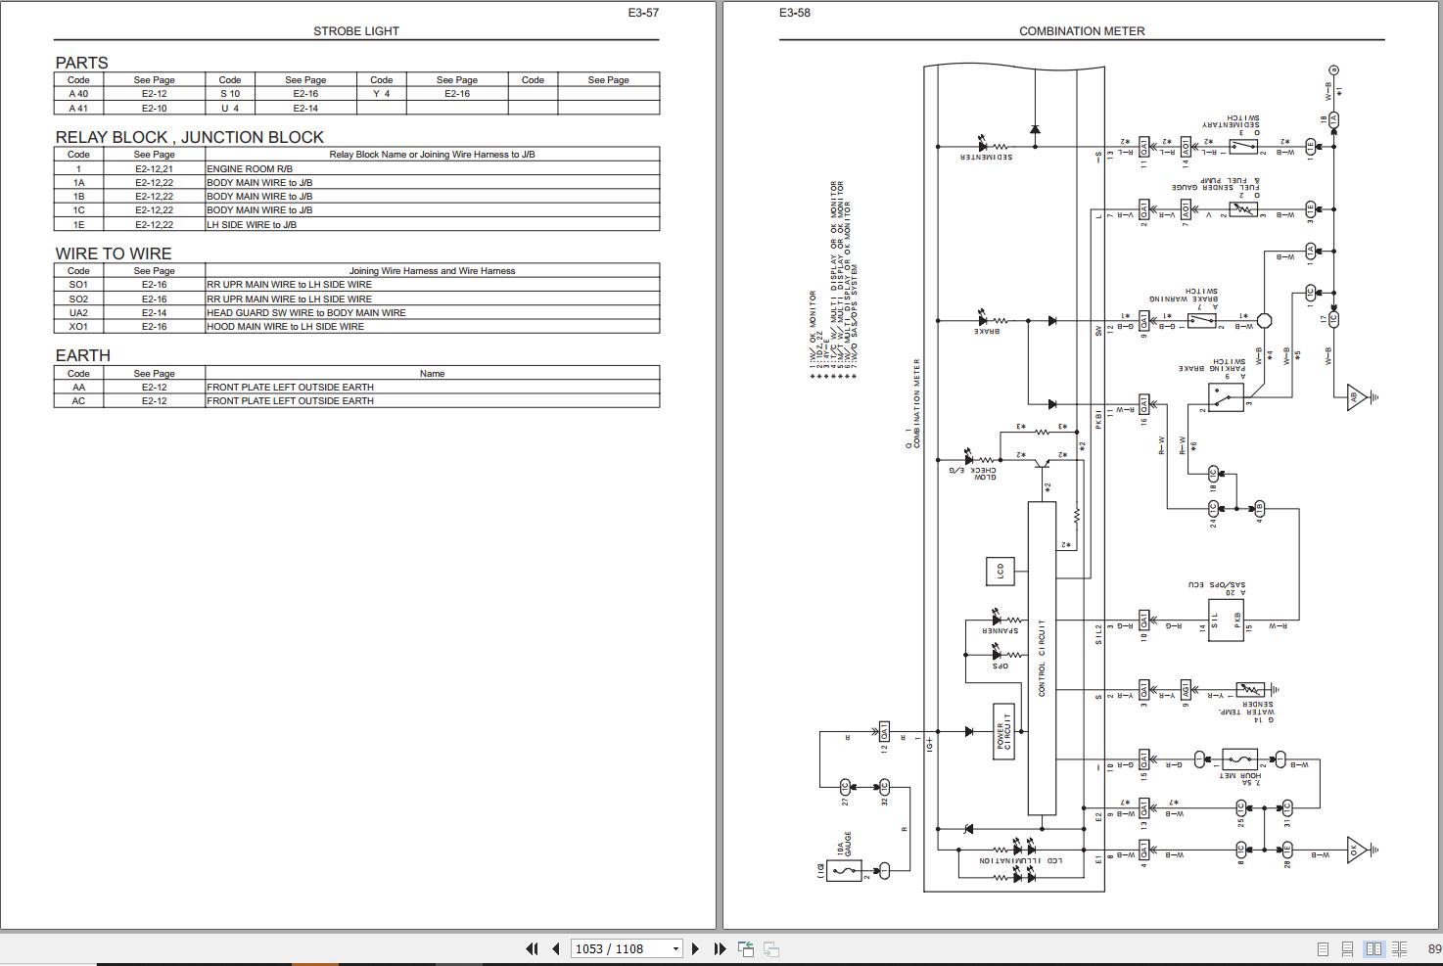The width and height of the screenshot is (1443, 966).
Task: Click the COMBINATION METER page title
Action: [1082, 31]
